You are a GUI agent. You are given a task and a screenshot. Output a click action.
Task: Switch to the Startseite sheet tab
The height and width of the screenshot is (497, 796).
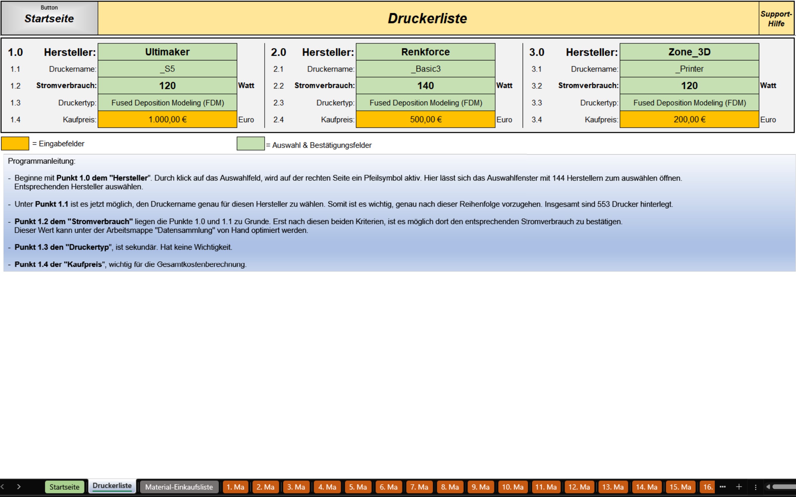(65, 487)
